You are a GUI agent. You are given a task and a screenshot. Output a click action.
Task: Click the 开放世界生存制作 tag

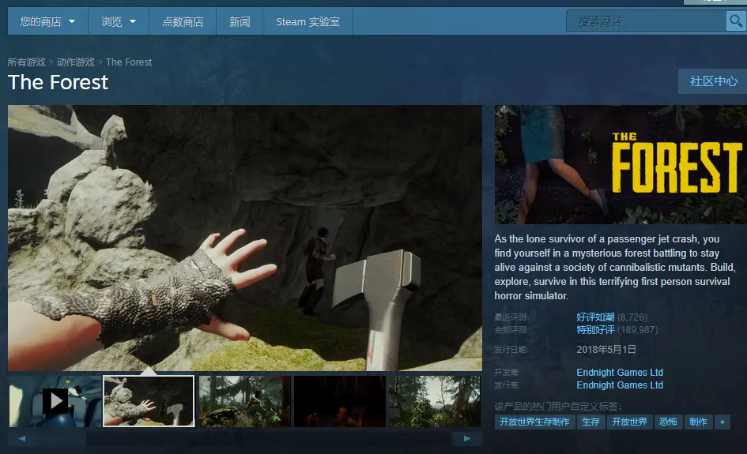(534, 422)
